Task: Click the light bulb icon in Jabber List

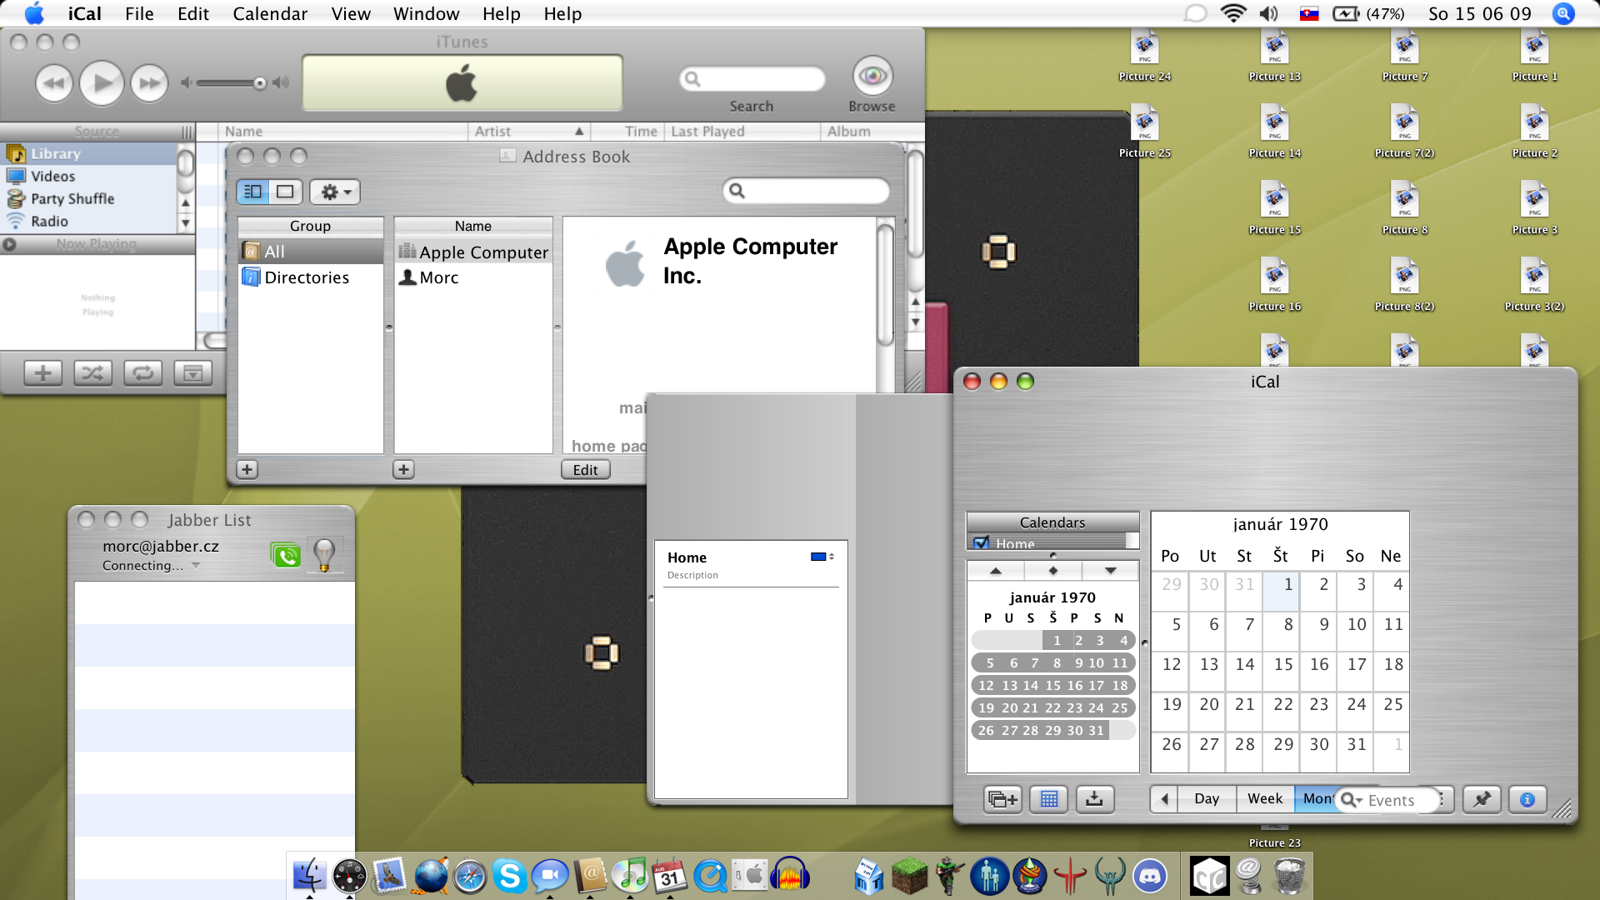Action: 324,554
